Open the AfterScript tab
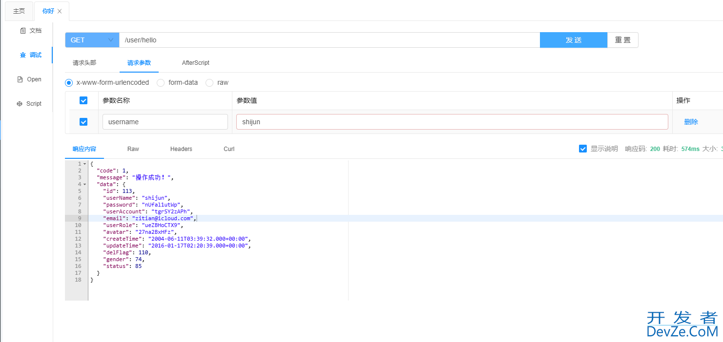Screen dimensions: 723x342 click(196, 63)
